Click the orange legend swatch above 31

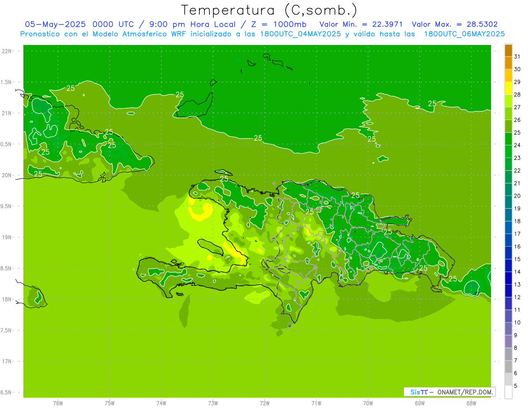(x=508, y=51)
